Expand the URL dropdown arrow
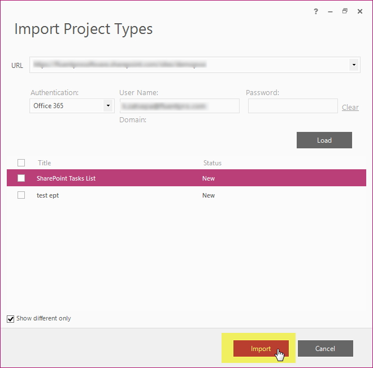 pos(354,65)
